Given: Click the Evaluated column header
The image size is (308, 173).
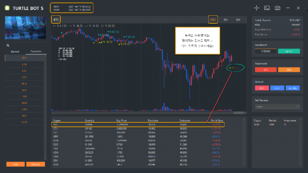Looking at the screenshot, I should point(184,120).
